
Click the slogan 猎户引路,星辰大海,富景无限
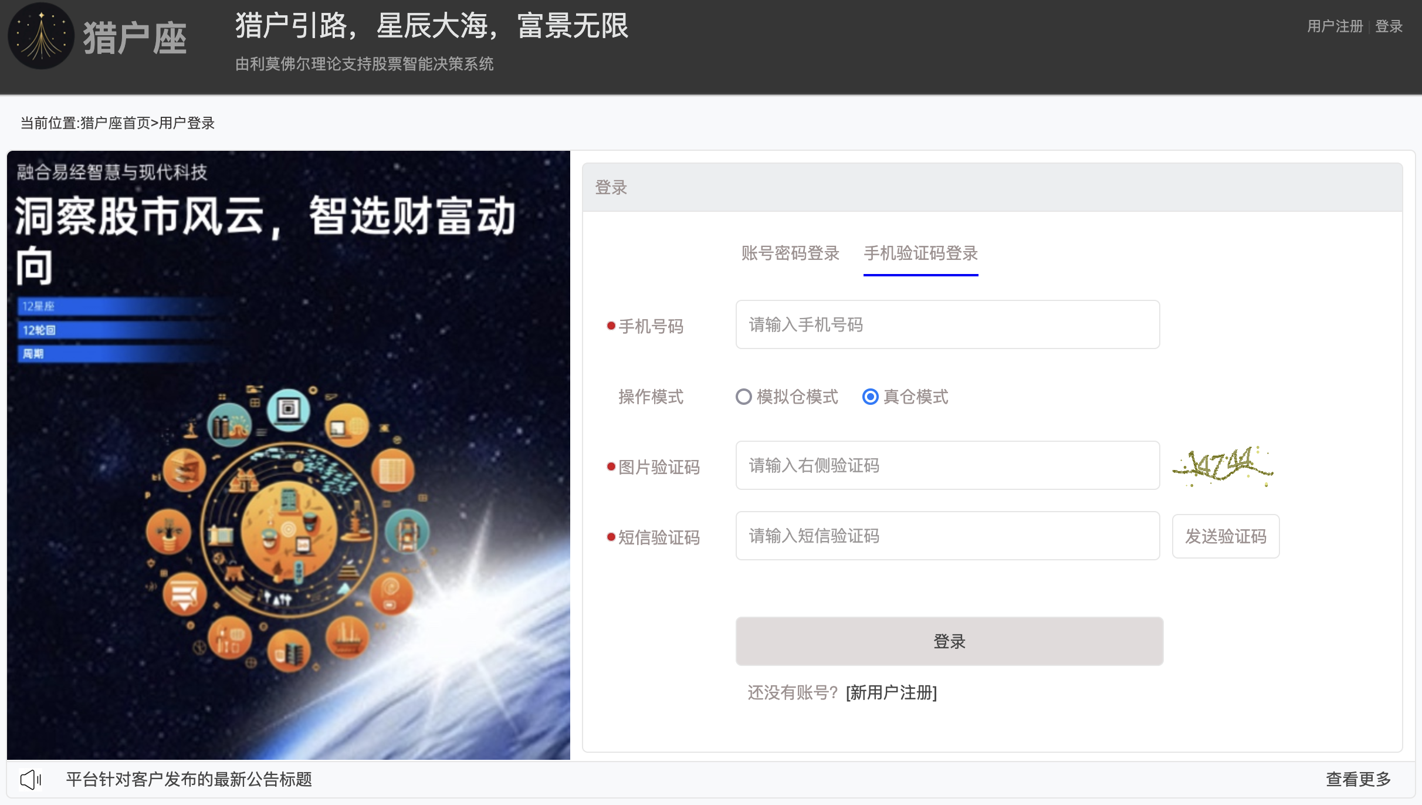(x=432, y=26)
